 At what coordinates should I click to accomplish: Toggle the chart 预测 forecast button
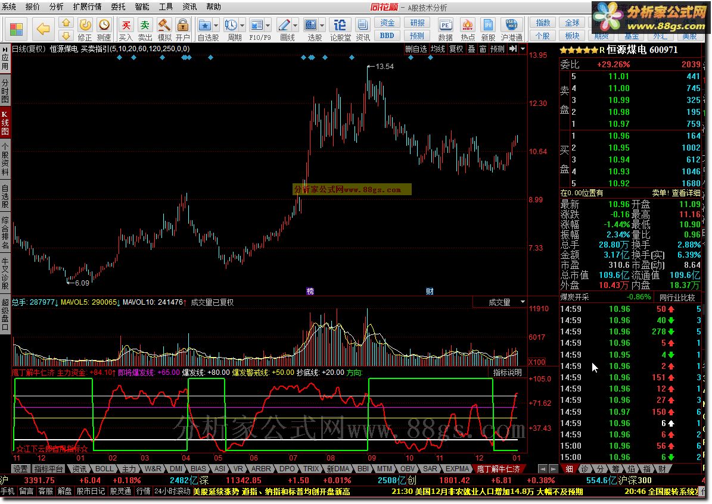[498, 49]
